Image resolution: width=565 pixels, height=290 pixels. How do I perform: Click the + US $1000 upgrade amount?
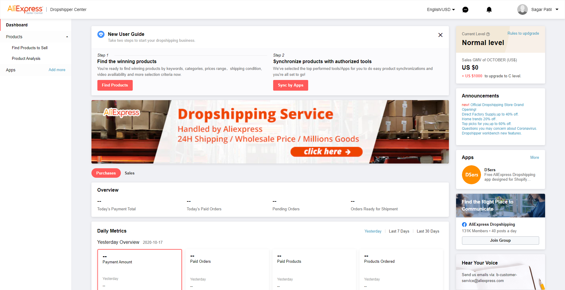click(472, 76)
